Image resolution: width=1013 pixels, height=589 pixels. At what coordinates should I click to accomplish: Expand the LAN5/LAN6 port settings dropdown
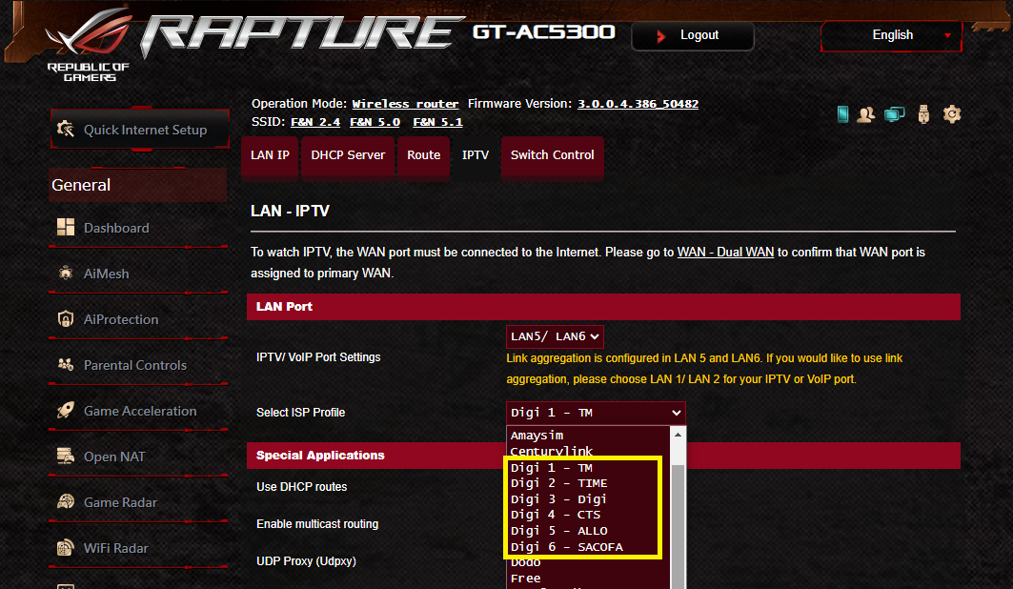[555, 336]
